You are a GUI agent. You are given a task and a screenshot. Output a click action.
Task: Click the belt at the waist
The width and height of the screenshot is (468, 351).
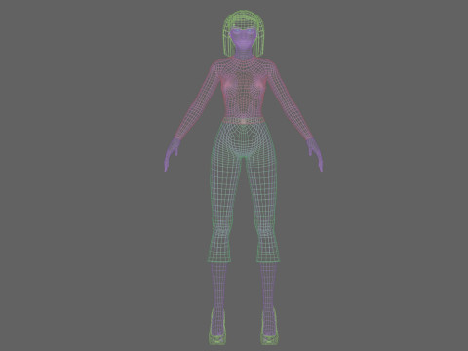pos(244,121)
